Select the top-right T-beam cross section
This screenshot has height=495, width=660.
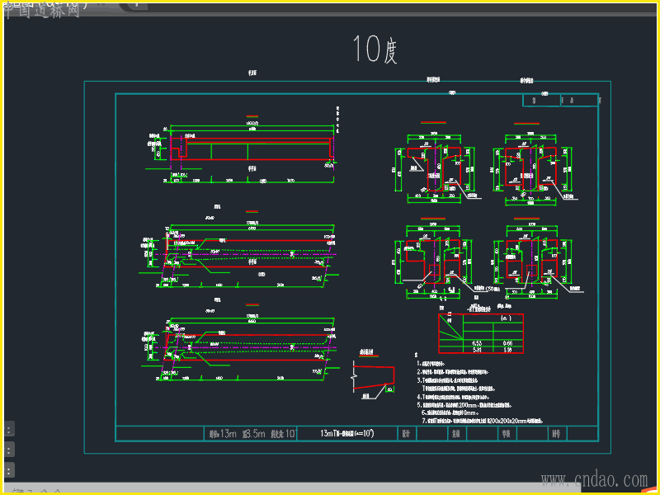(x=530, y=168)
